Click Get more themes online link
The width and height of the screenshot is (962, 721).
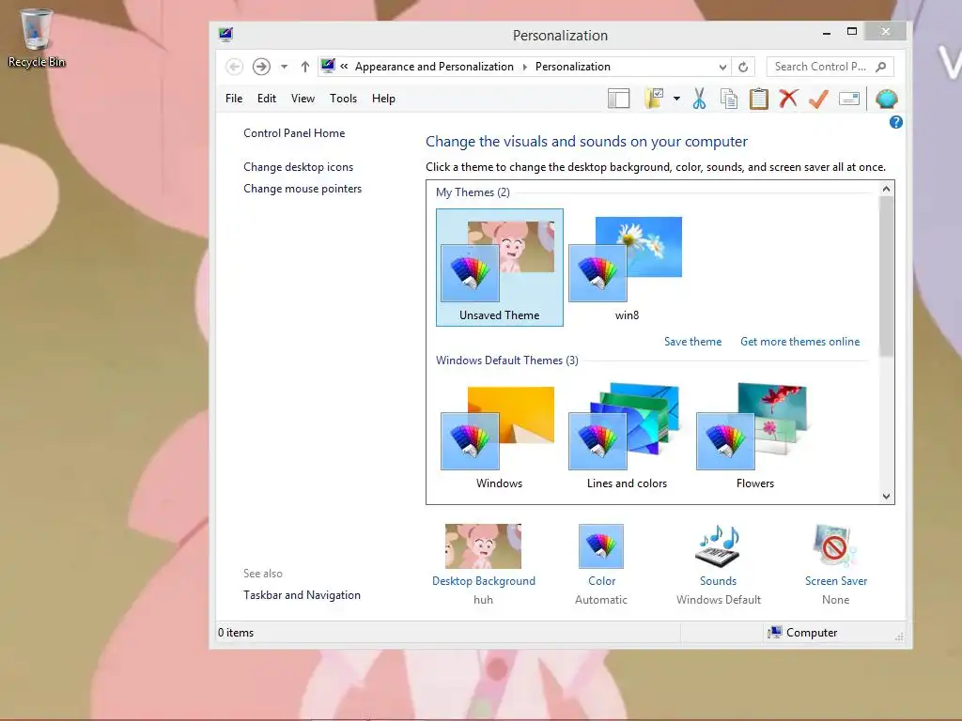pos(800,342)
